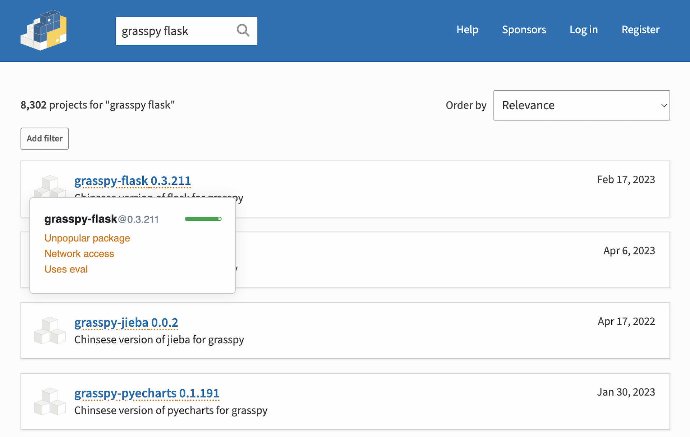
Task: Click the magnifying glass search icon
Action: [243, 31]
